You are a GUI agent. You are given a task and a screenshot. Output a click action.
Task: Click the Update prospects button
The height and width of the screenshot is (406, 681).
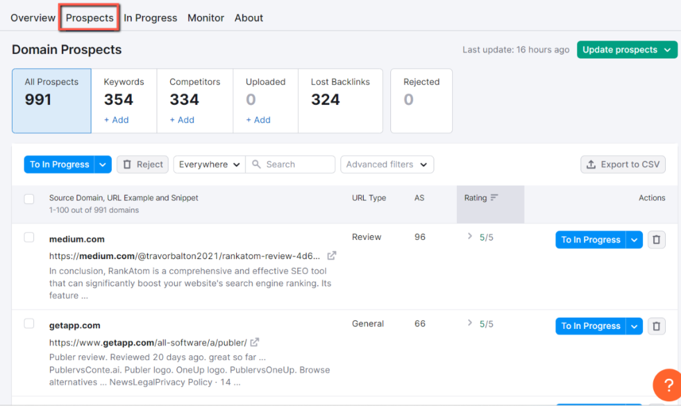(626, 50)
